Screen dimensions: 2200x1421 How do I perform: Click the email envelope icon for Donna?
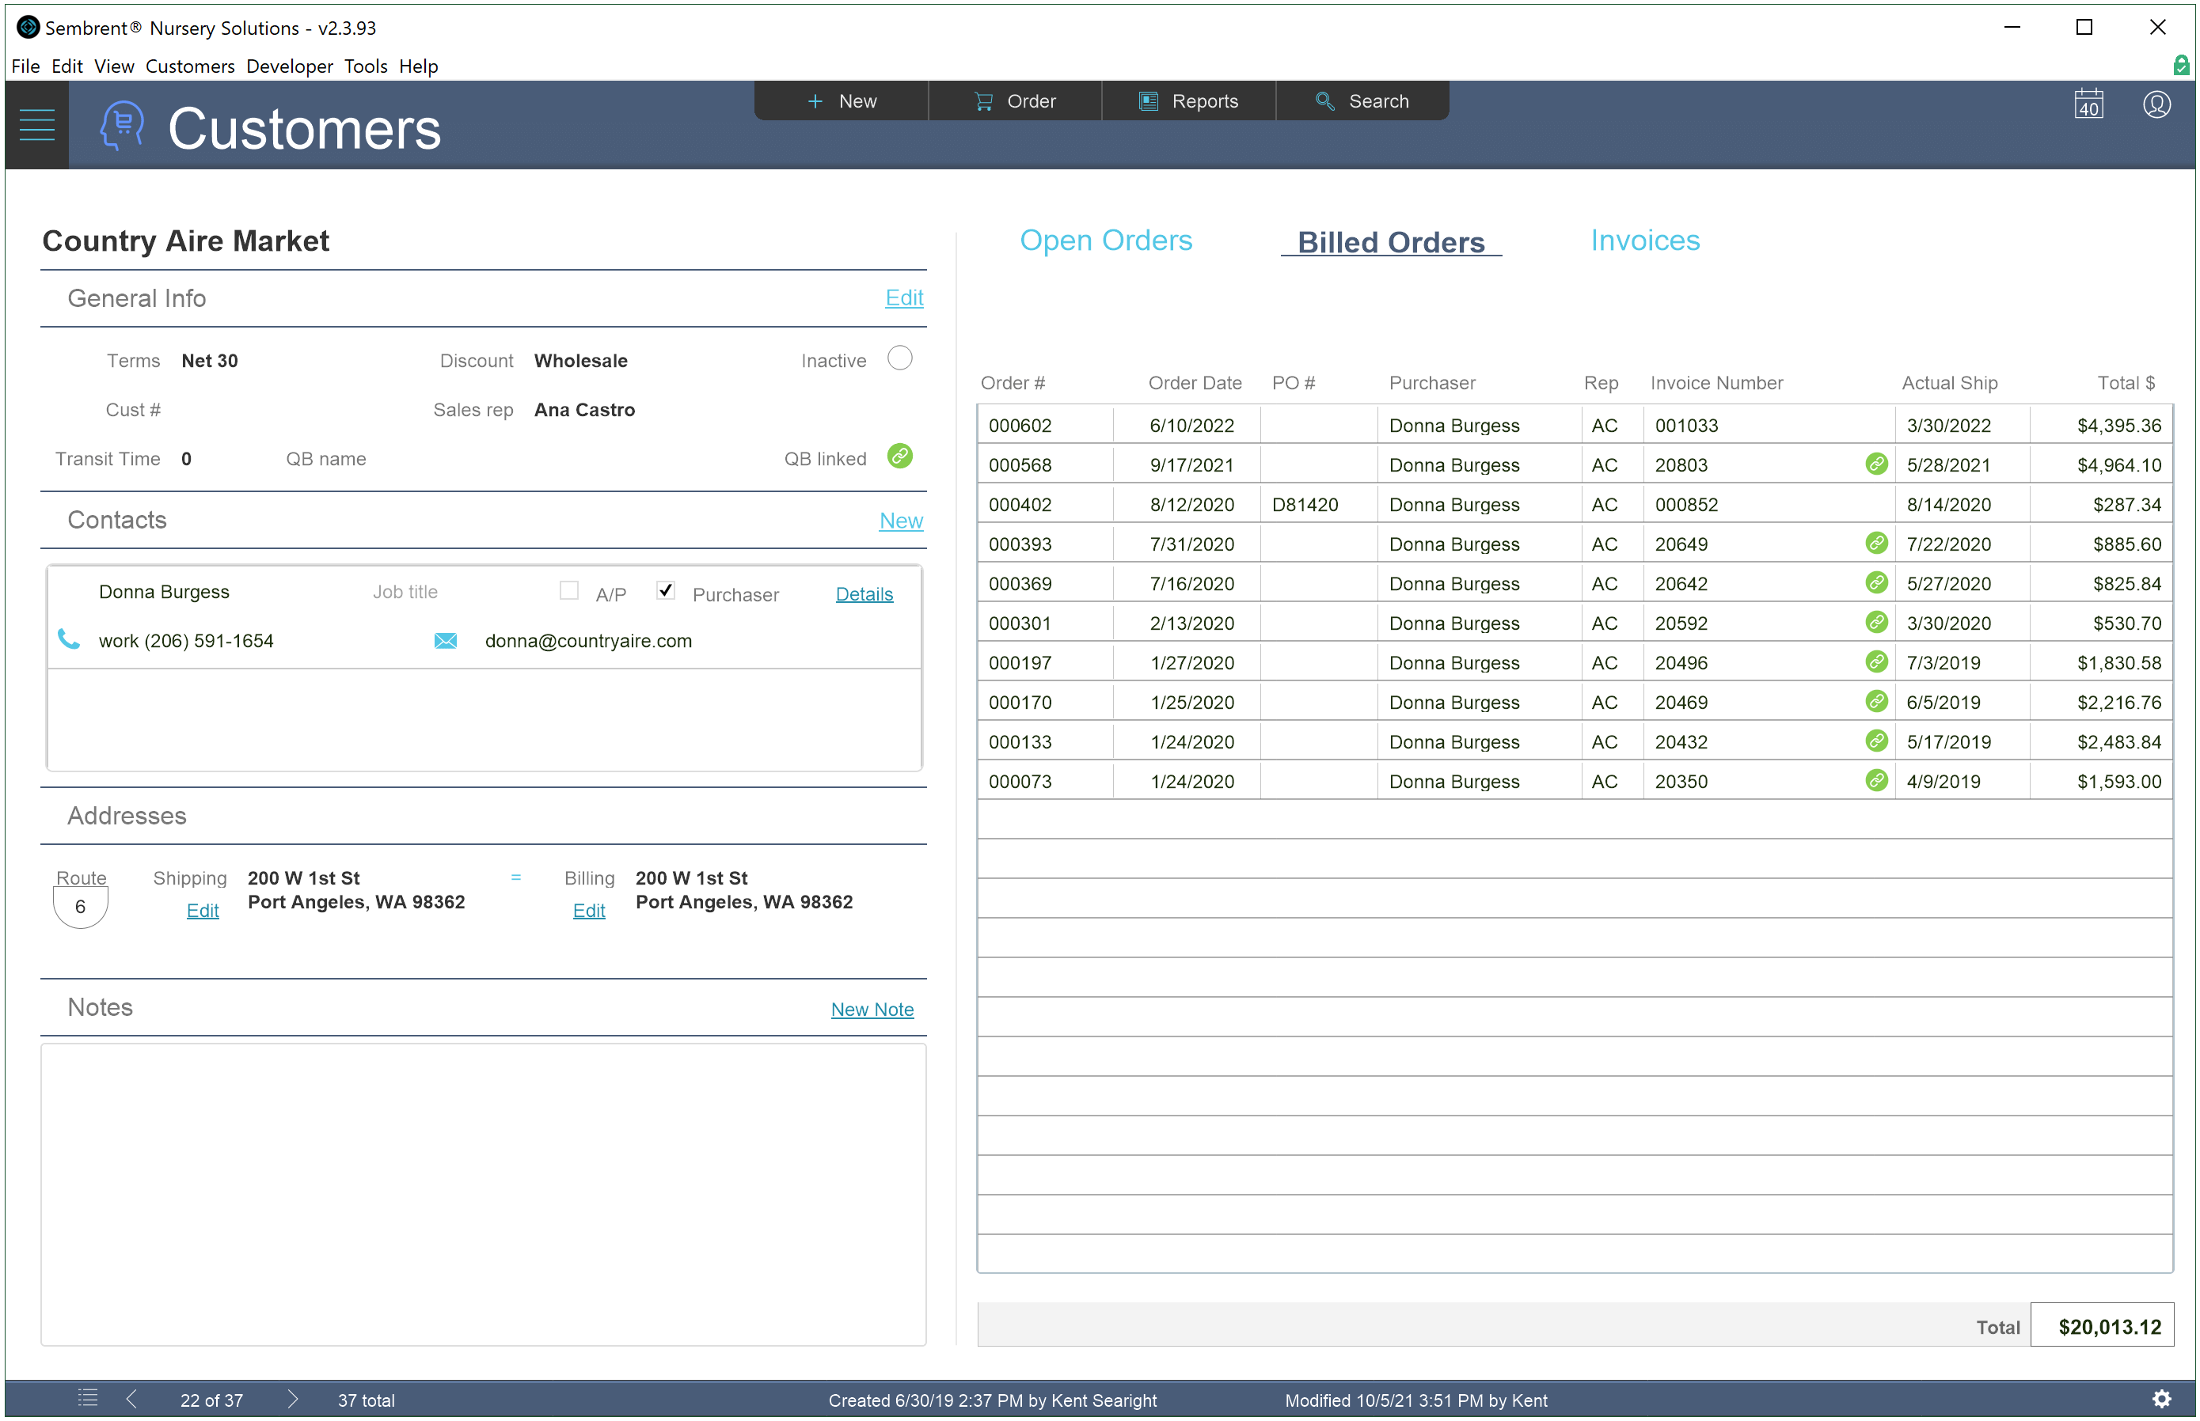coord(445,640)
